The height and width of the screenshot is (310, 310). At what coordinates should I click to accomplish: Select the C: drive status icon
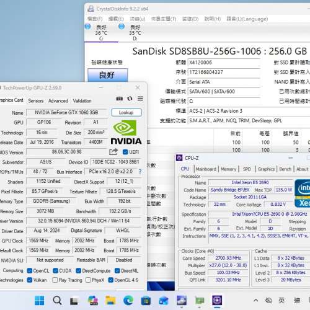coord(87,27)
